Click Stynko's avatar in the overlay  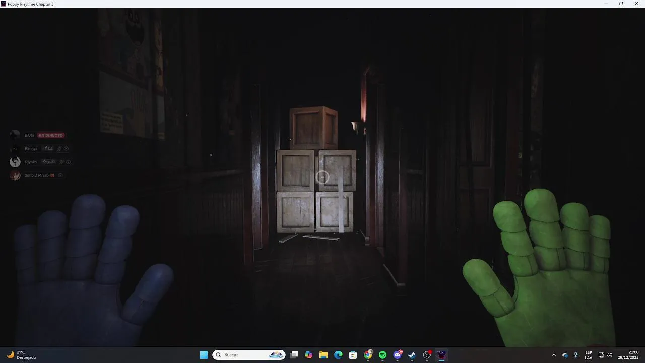point(15,162)
